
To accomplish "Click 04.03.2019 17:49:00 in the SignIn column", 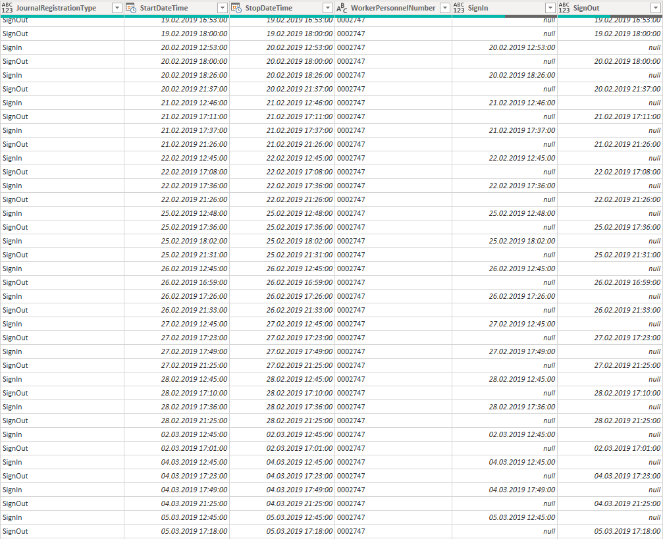I will point(522,490).
